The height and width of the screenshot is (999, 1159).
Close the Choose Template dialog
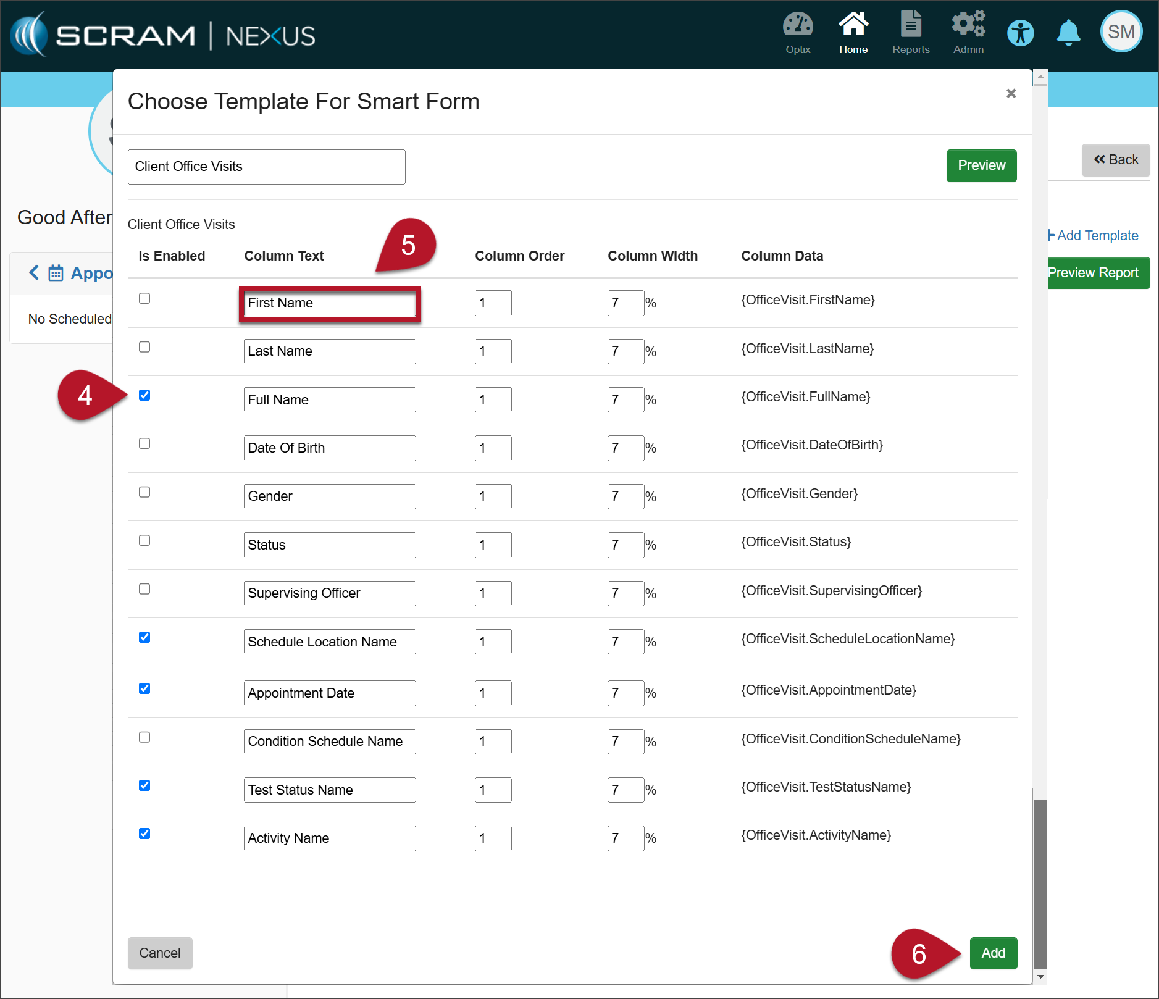tap(1011, 93)
